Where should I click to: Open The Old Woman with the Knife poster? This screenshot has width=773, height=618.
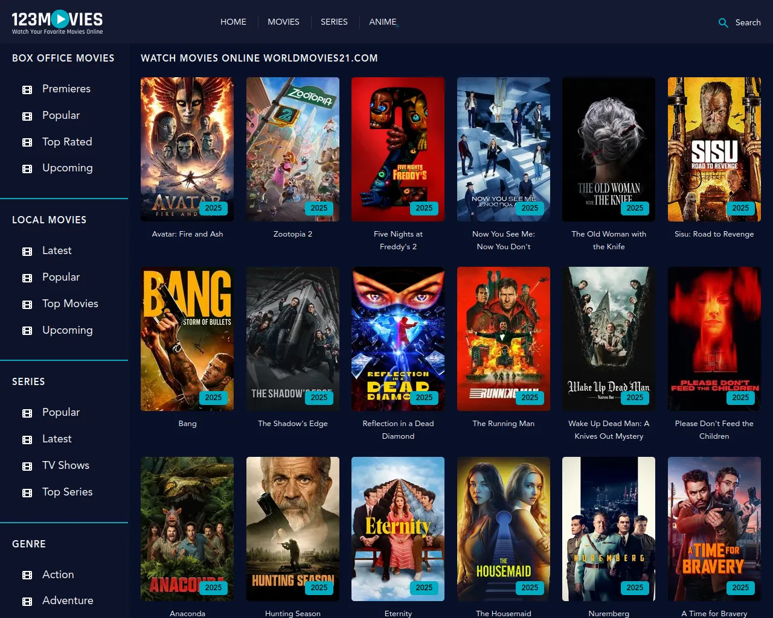click(x=609, y=149)
